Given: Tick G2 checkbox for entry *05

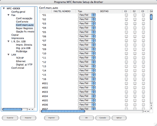Looking at the screenshot, I should click(x=135, y=32).
